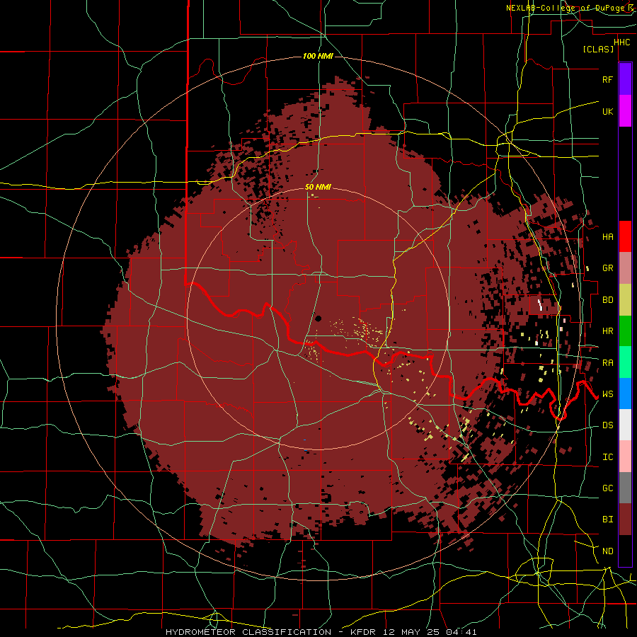Click the HA legend label
637x637 pixels.
(x=607, y=236)
